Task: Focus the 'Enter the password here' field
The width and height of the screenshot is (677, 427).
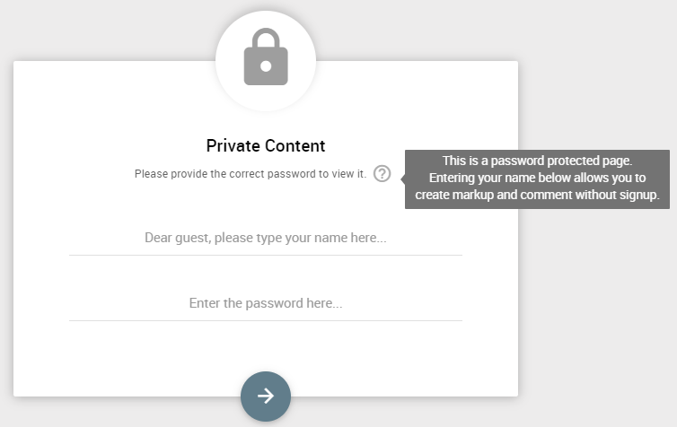Action: (x=266, y=303)
